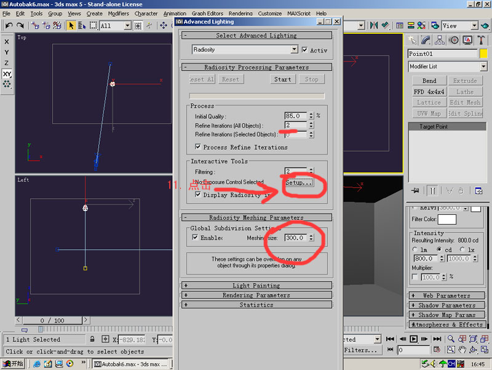Open the File menu

pyautogui.click(x=6, y=14)
